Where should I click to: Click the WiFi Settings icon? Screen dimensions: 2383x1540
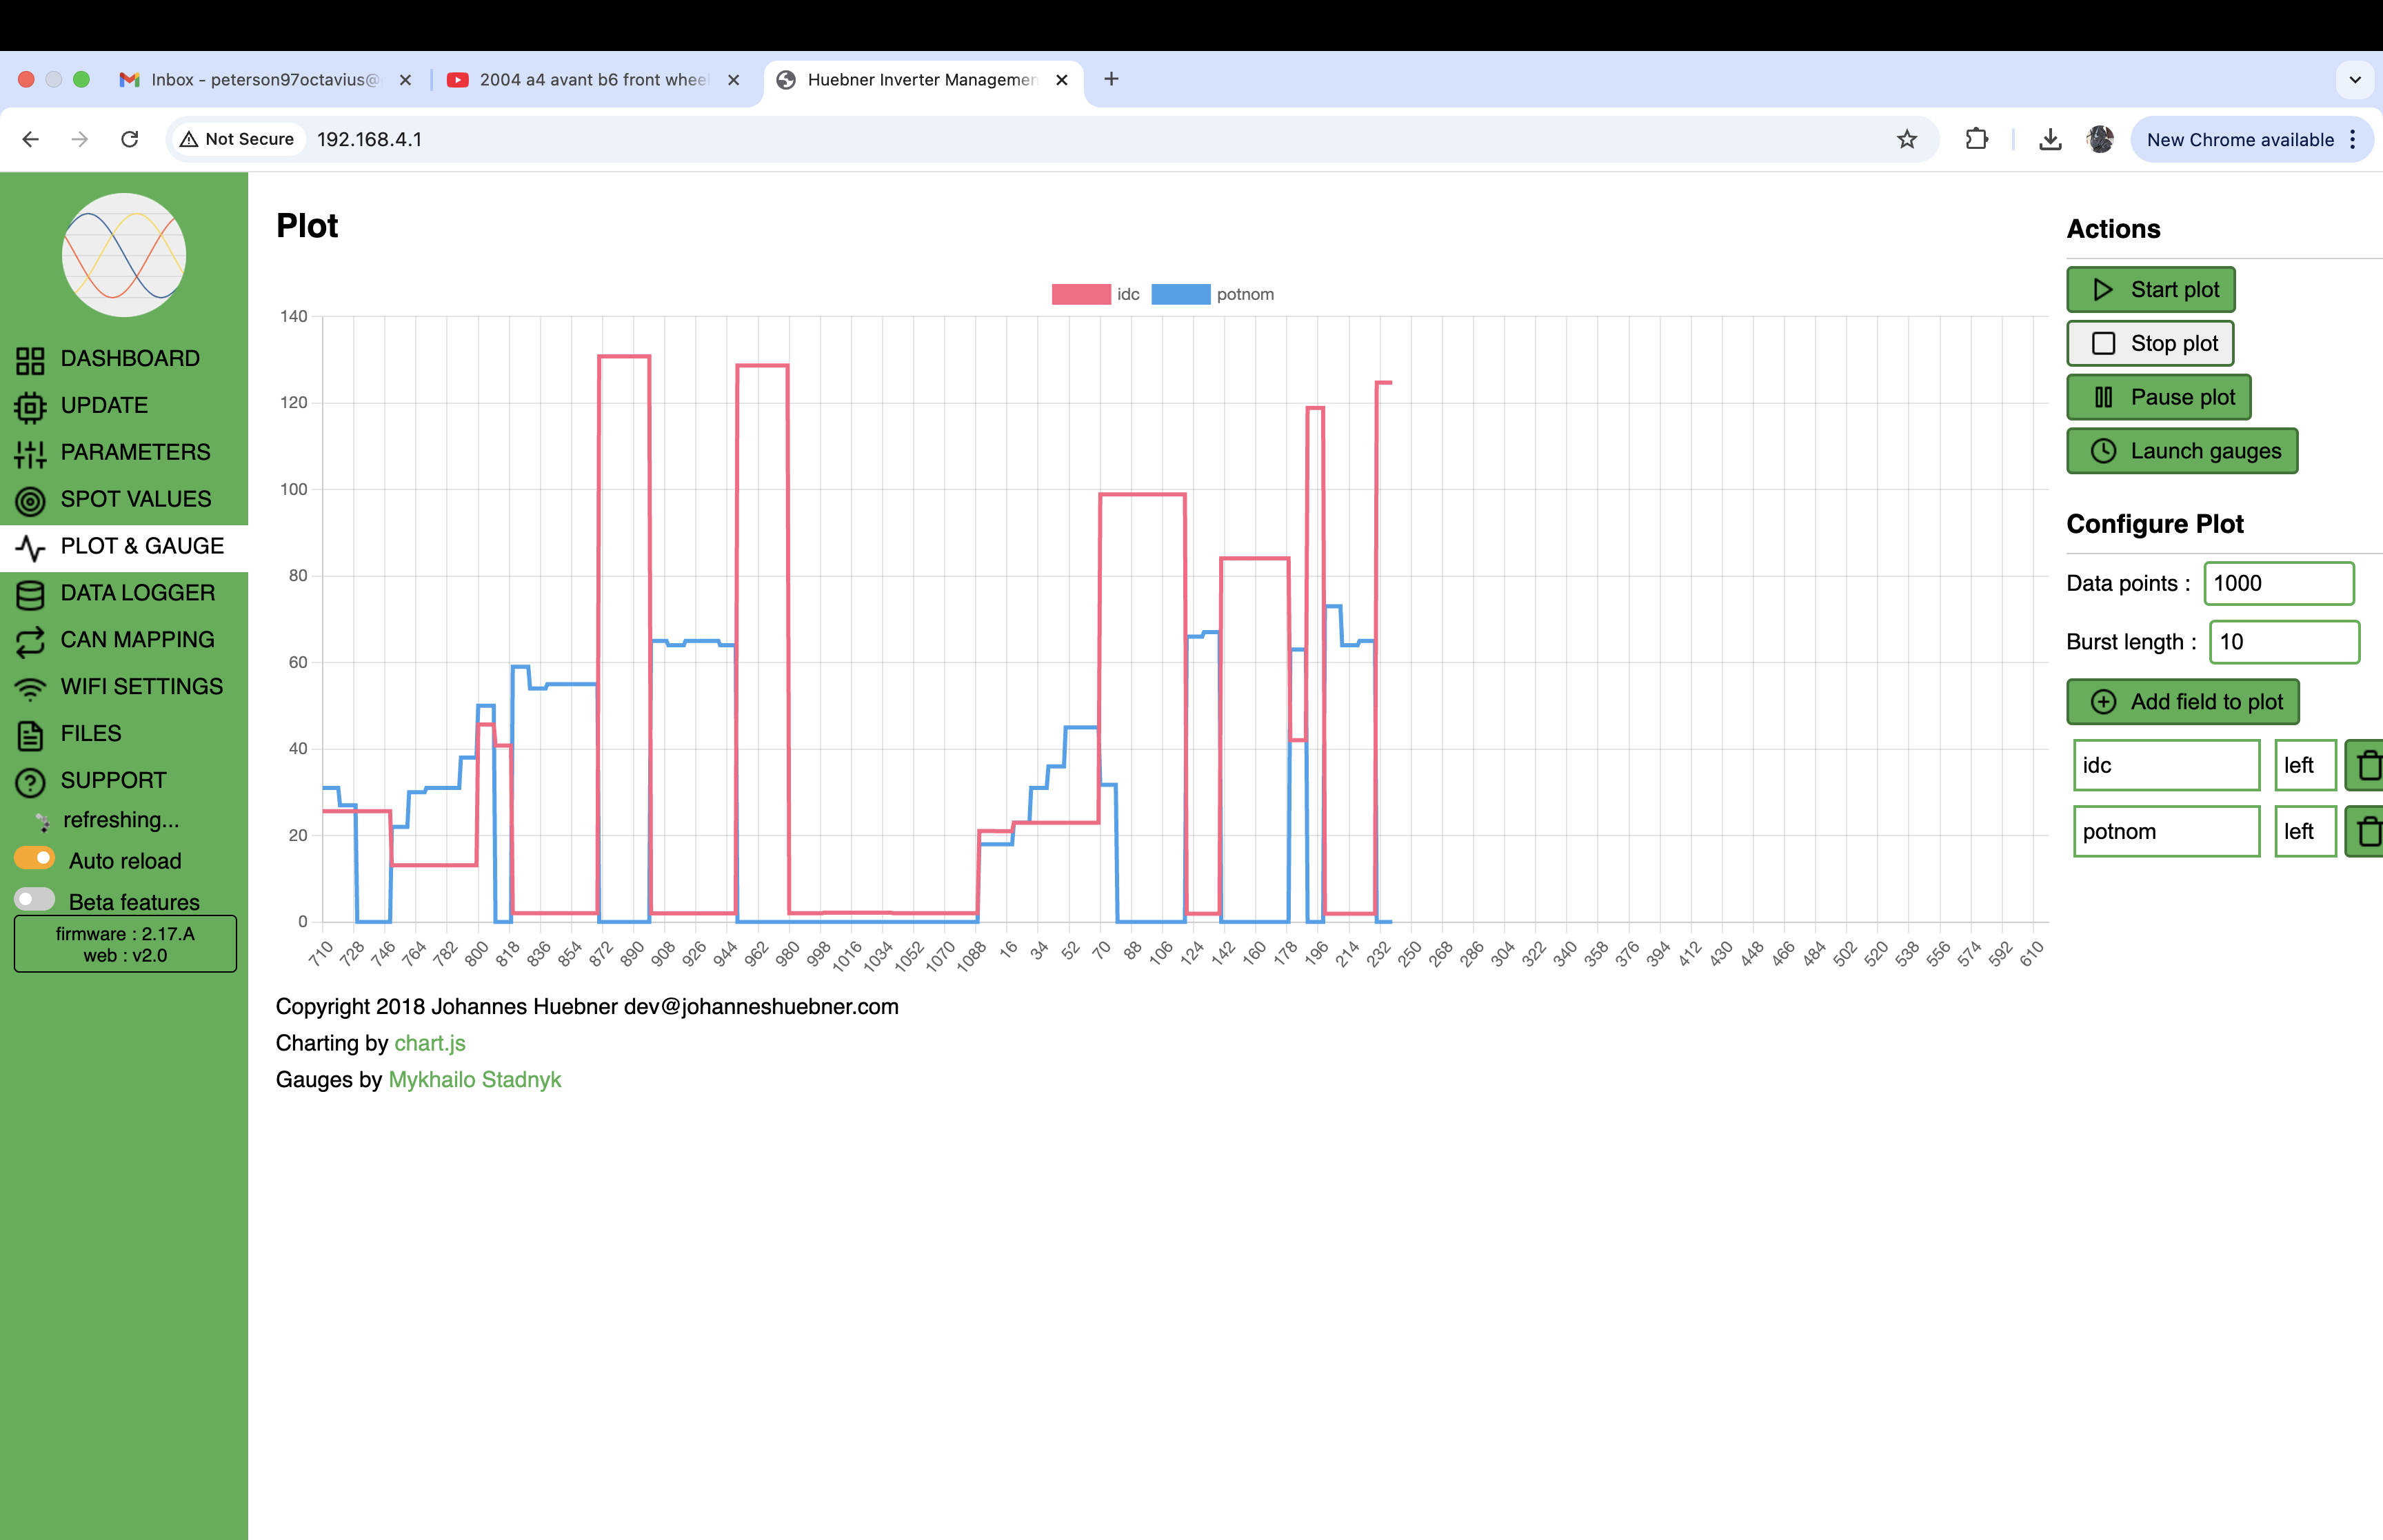30,688
